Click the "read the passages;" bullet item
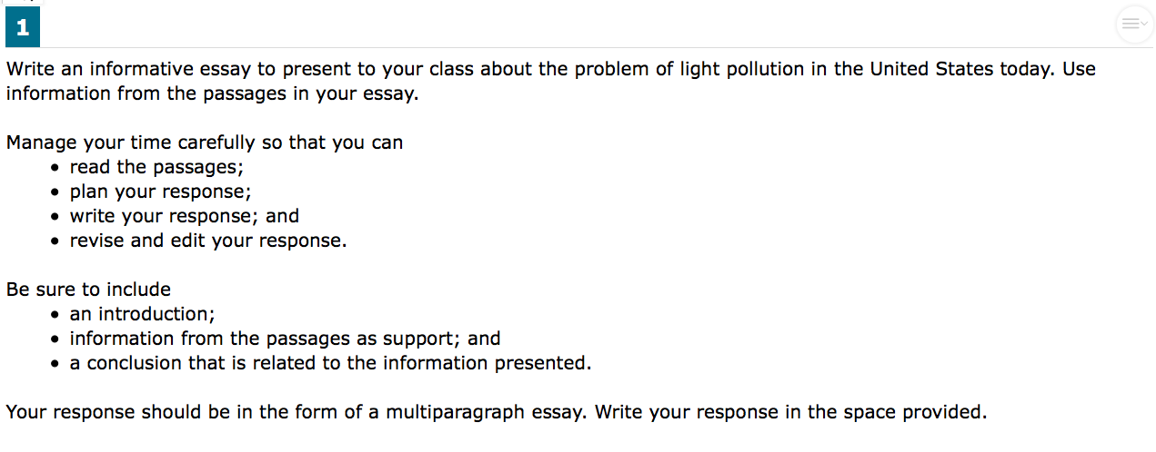 point(156,167)
